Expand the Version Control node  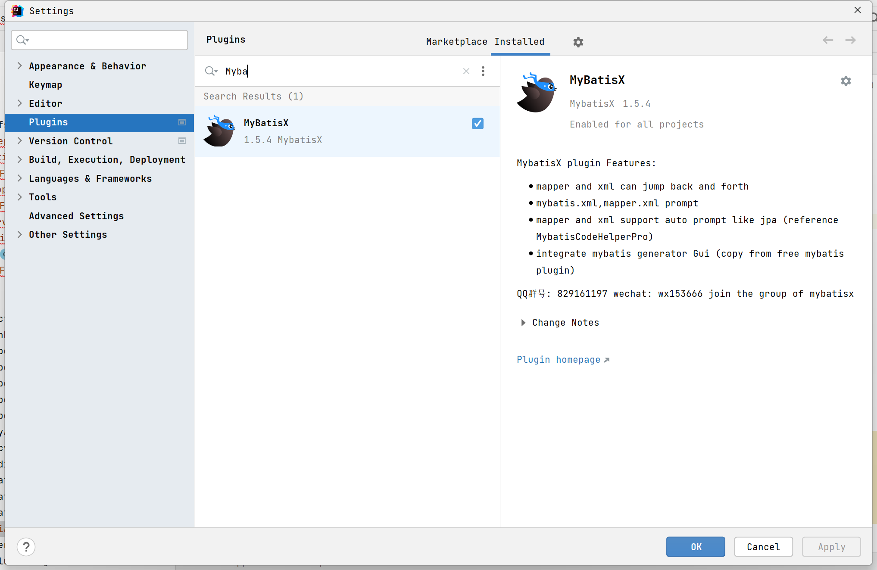pos(19,141)
